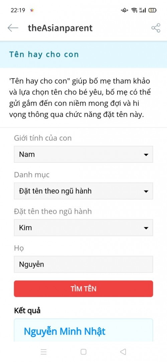Tap the Android home square icon

[83, 352]
